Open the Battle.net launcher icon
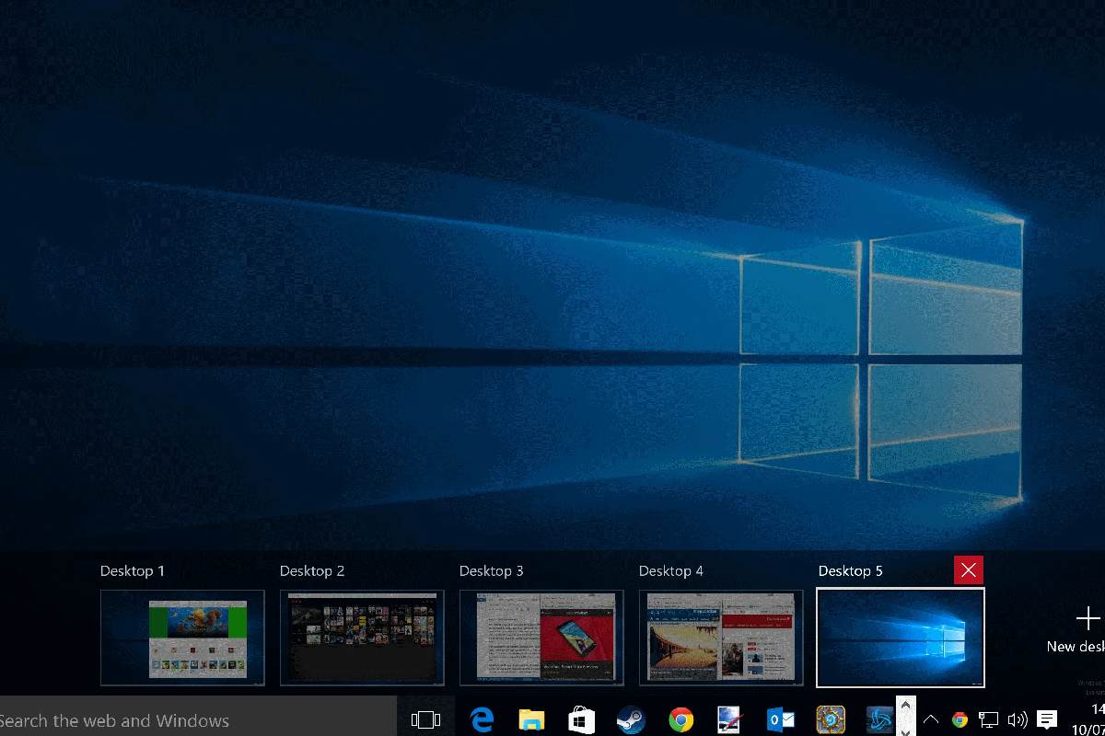Viewport: 1105px width, 736px height. coord(879,719)
